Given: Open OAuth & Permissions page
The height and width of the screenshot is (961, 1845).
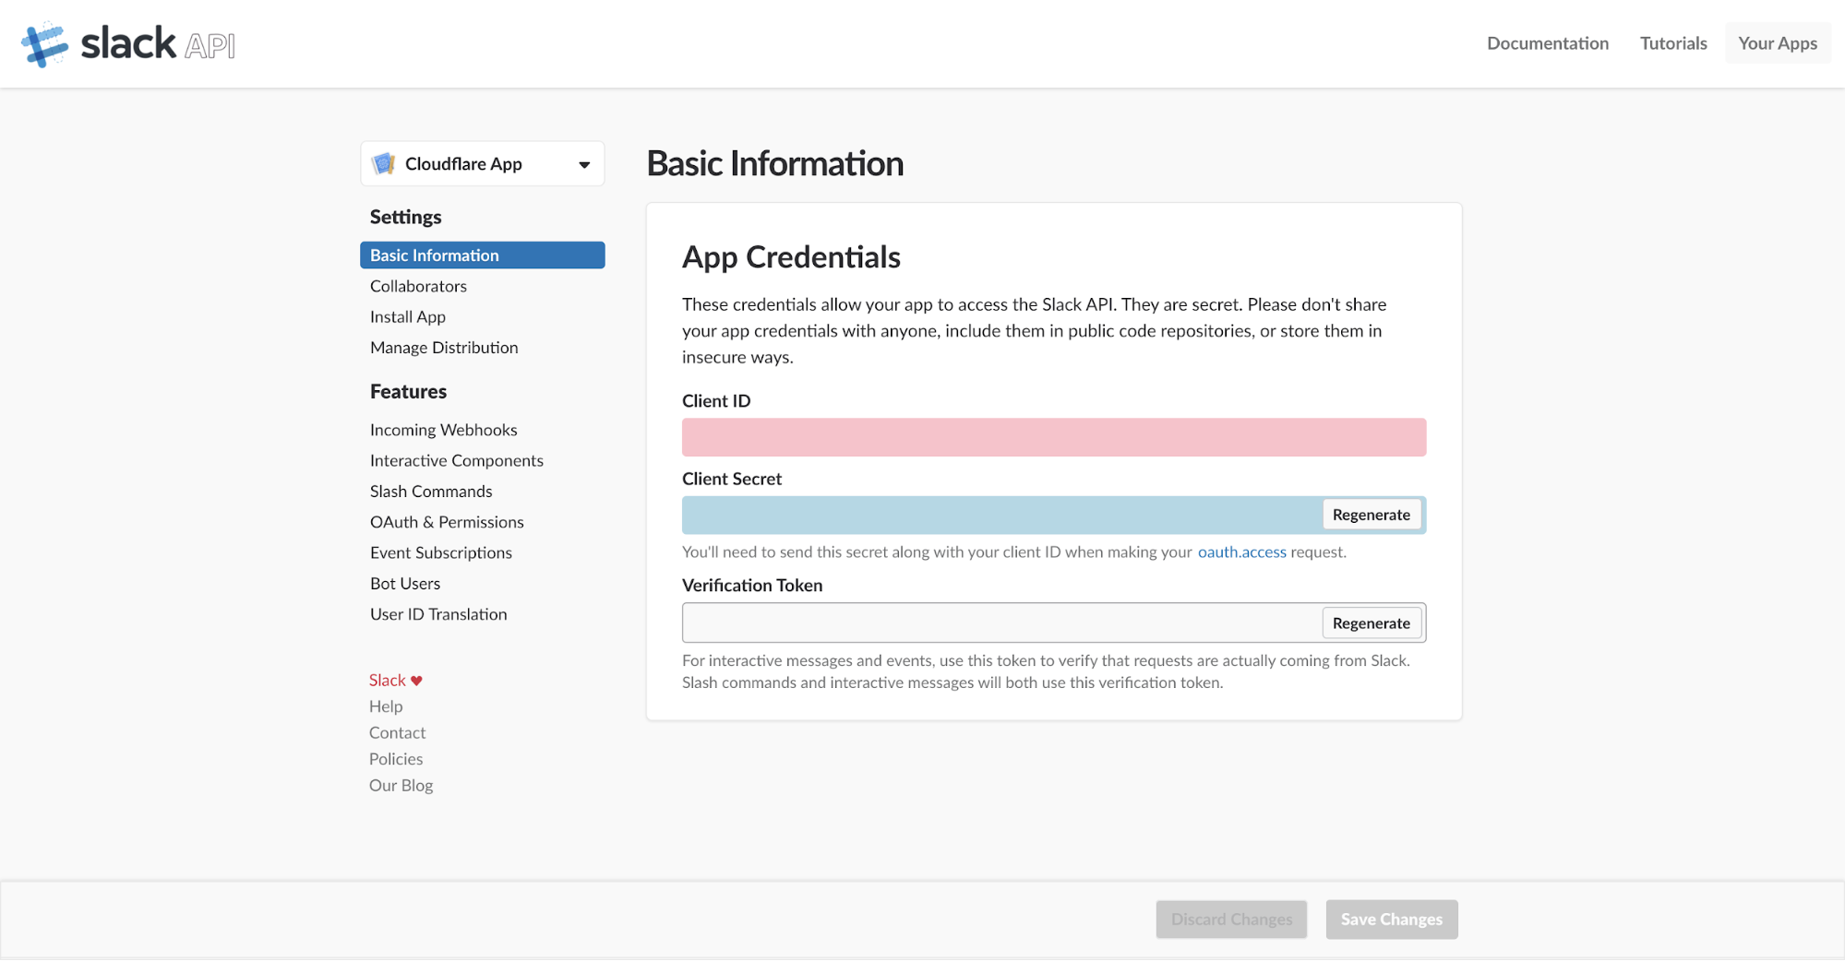Looking at the screenshot, I should click(447, 522).
